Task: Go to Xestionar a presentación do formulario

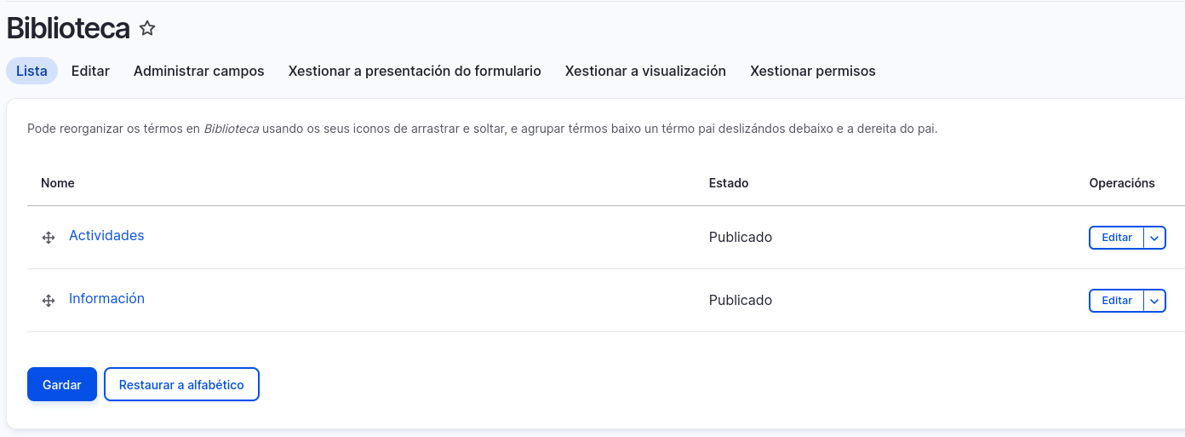Action: pyautogui.click(x=415, y=71)
